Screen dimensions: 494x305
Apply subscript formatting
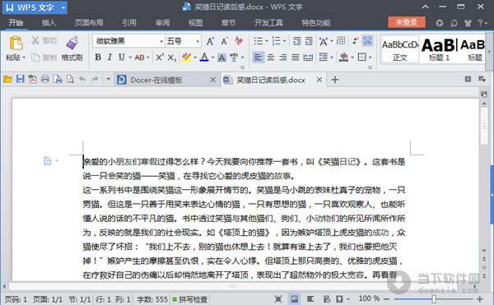coord(172,58)
